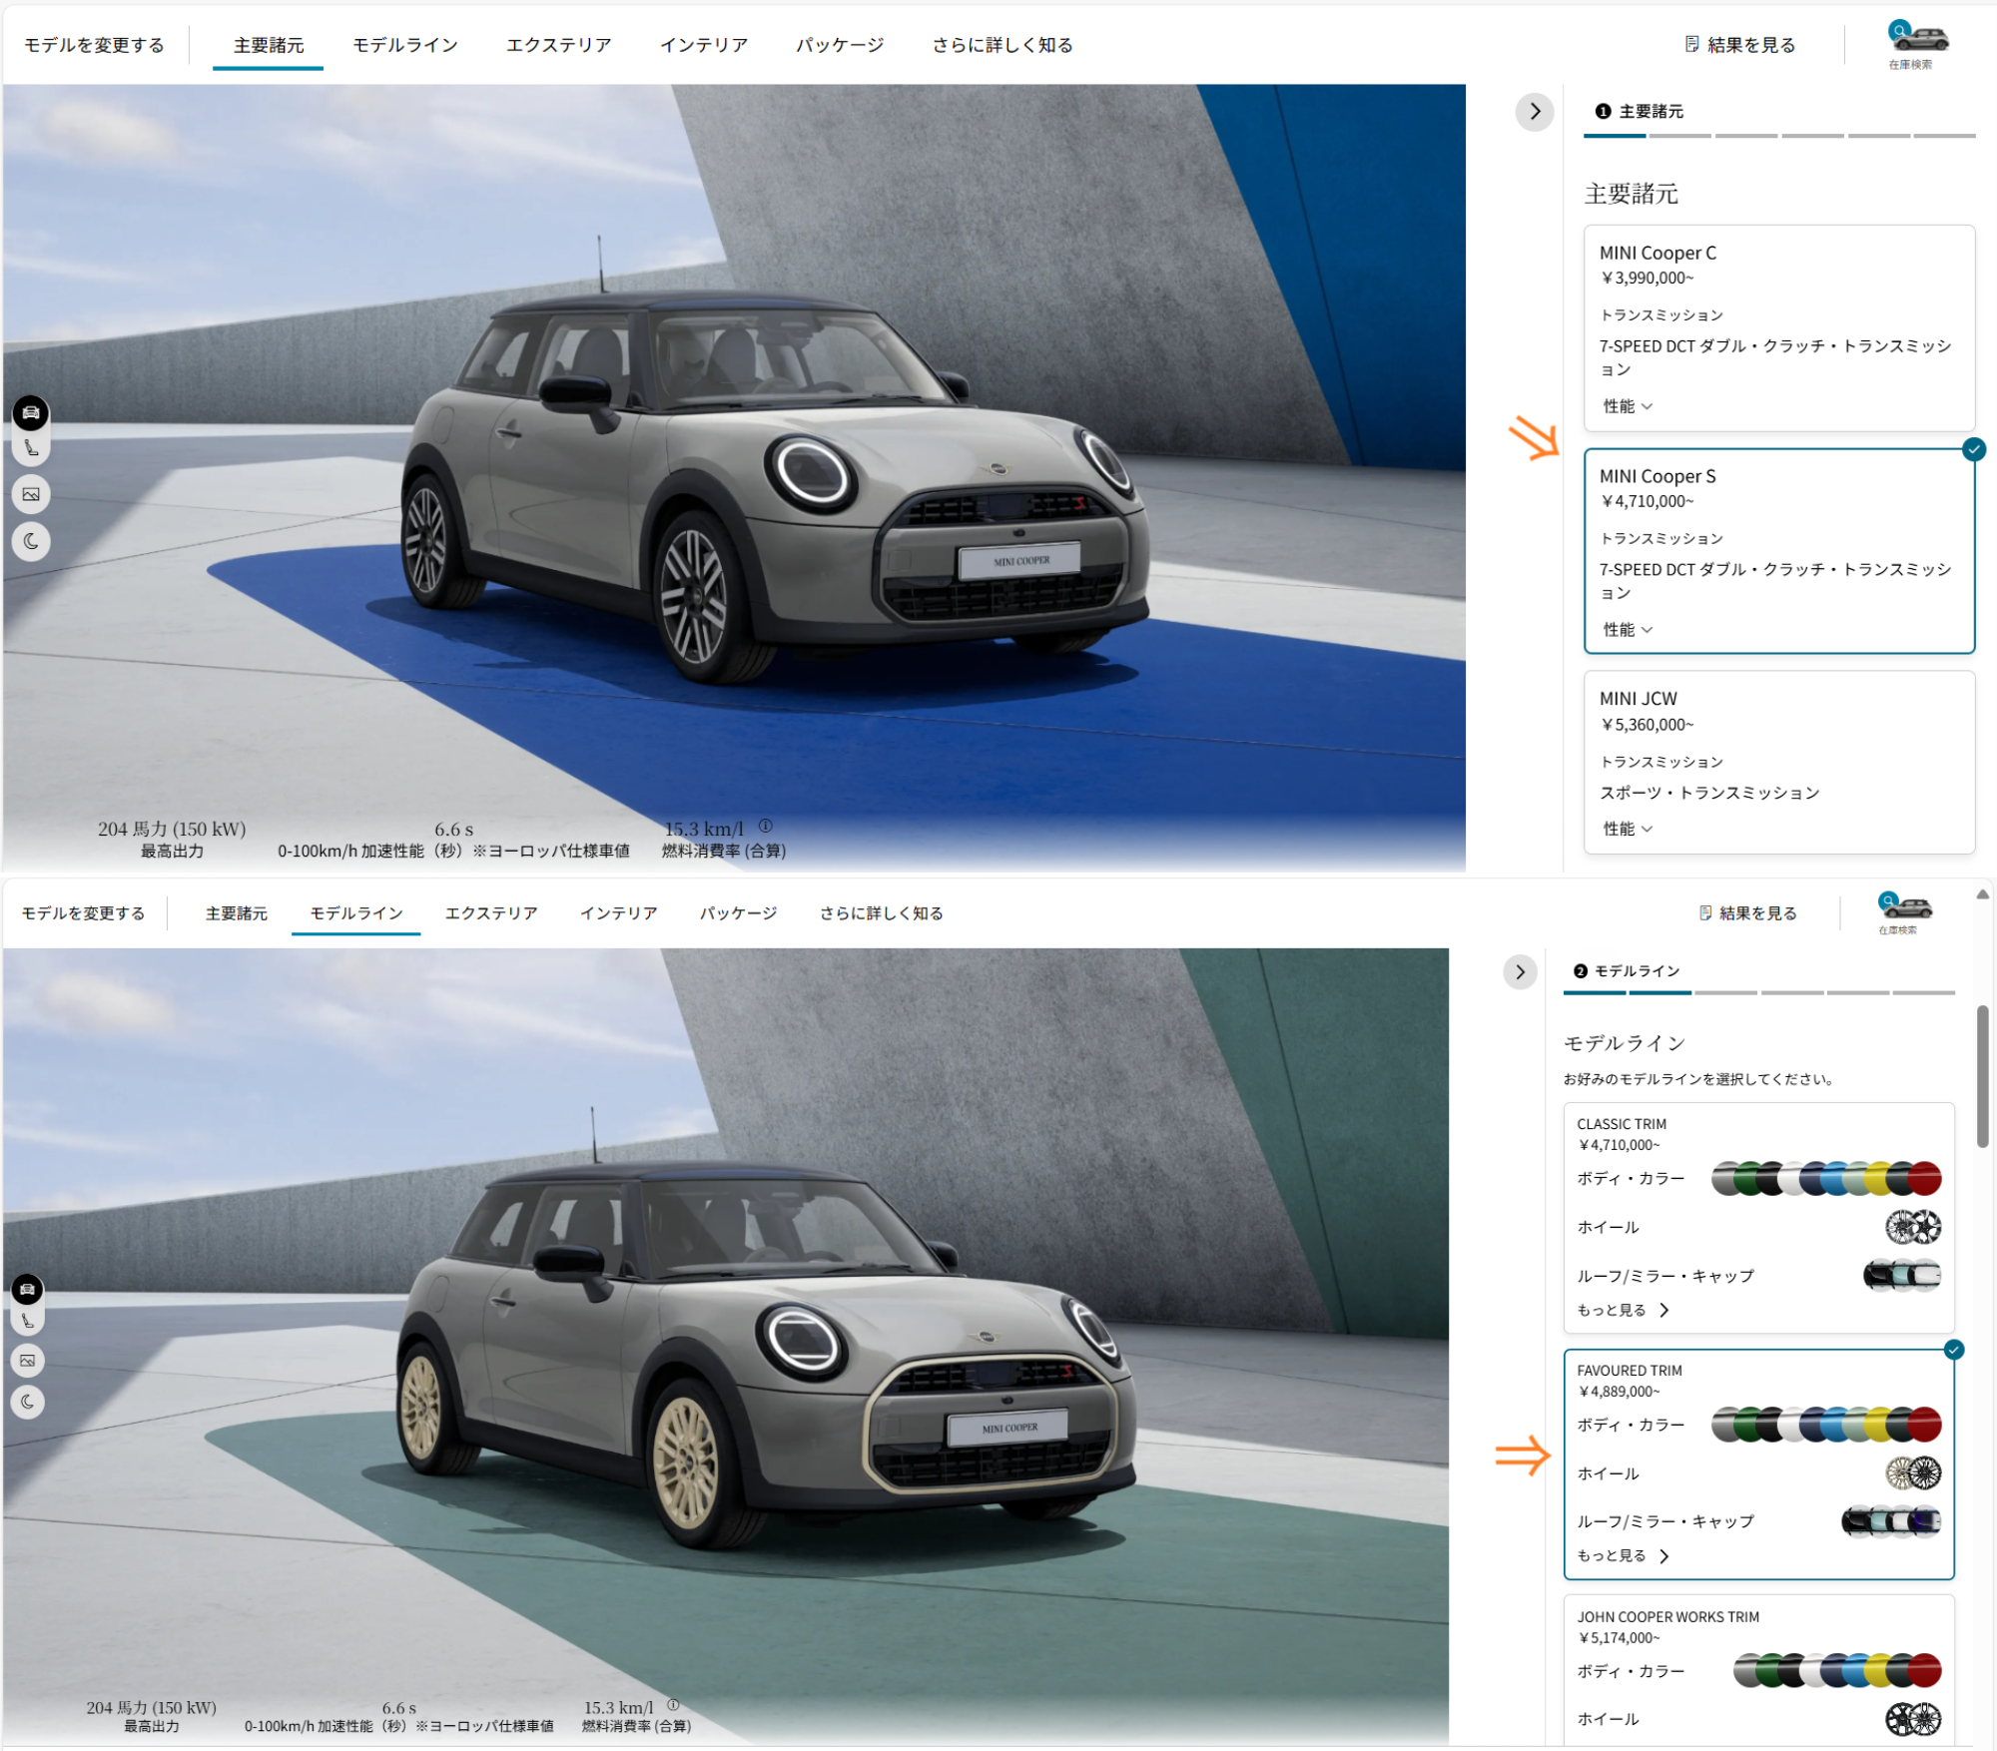Click fuel consumption info icon in top viewer
This screenshot has height=1751, width=1997.
pyautogui.click(x=766, y=826)
